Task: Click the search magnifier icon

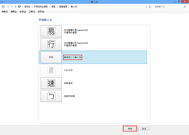Action: pyautogui.click(x=185, y=7)
